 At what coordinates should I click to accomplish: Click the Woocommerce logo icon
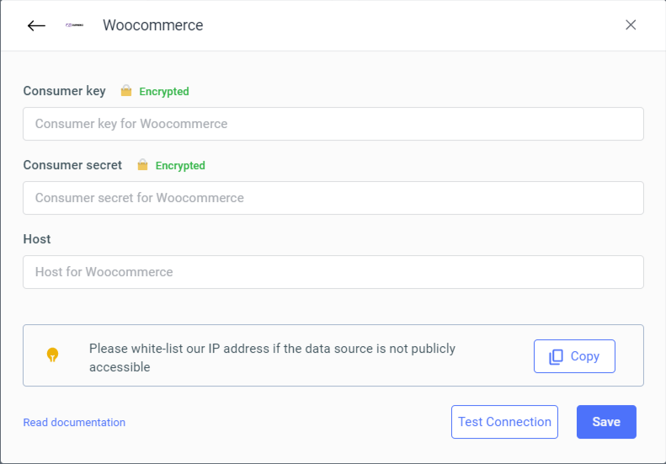(74, 25)
